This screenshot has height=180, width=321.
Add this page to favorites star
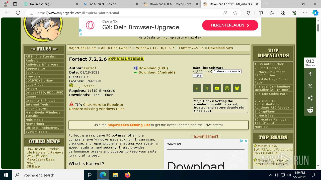235,13
